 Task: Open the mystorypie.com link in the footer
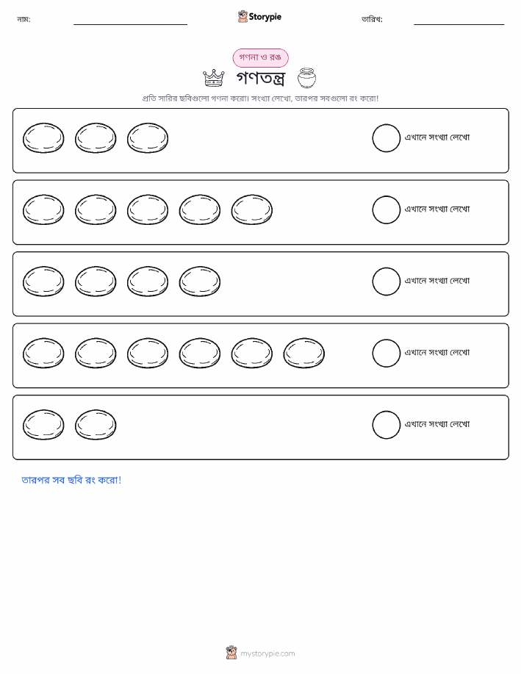[x=267, y=653]
